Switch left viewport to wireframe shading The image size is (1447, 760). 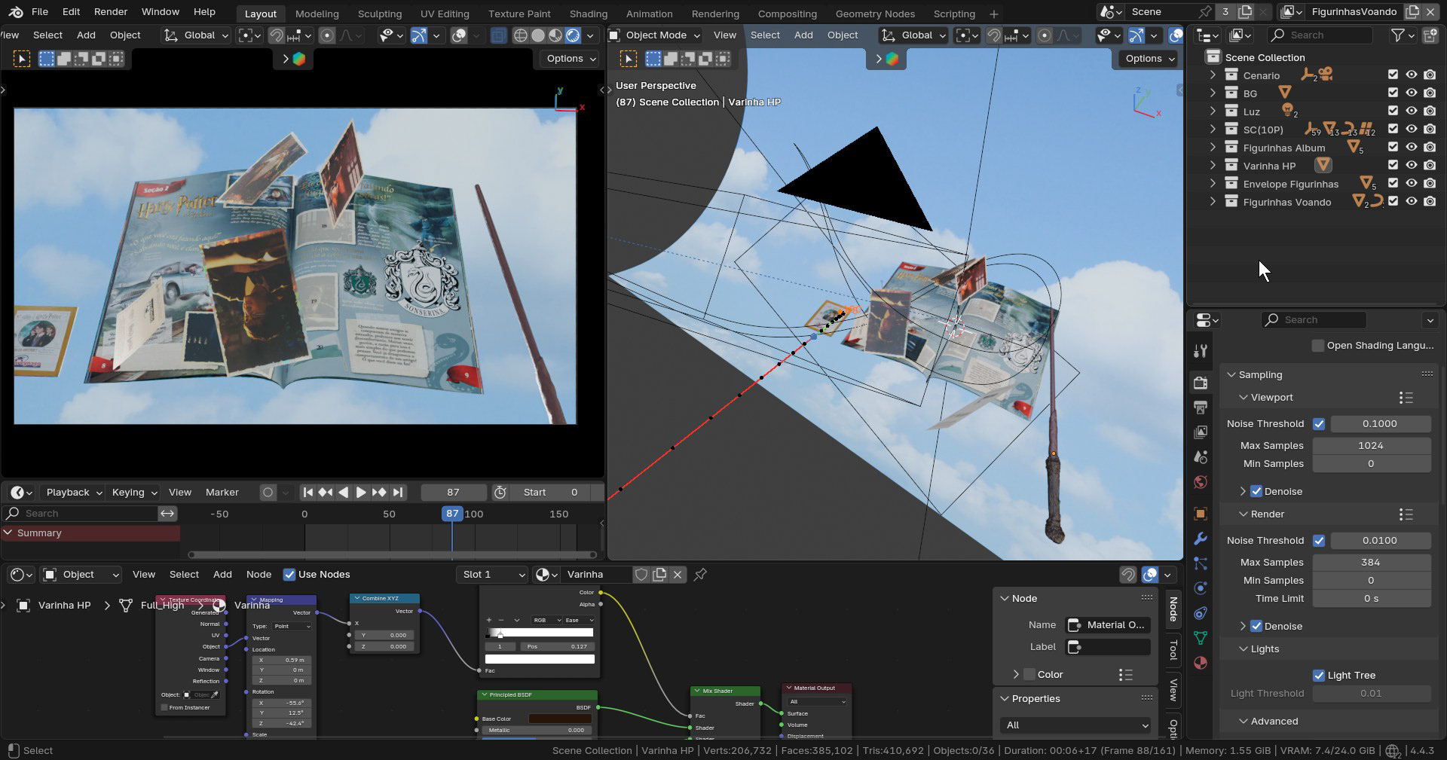tap(520, 35)
